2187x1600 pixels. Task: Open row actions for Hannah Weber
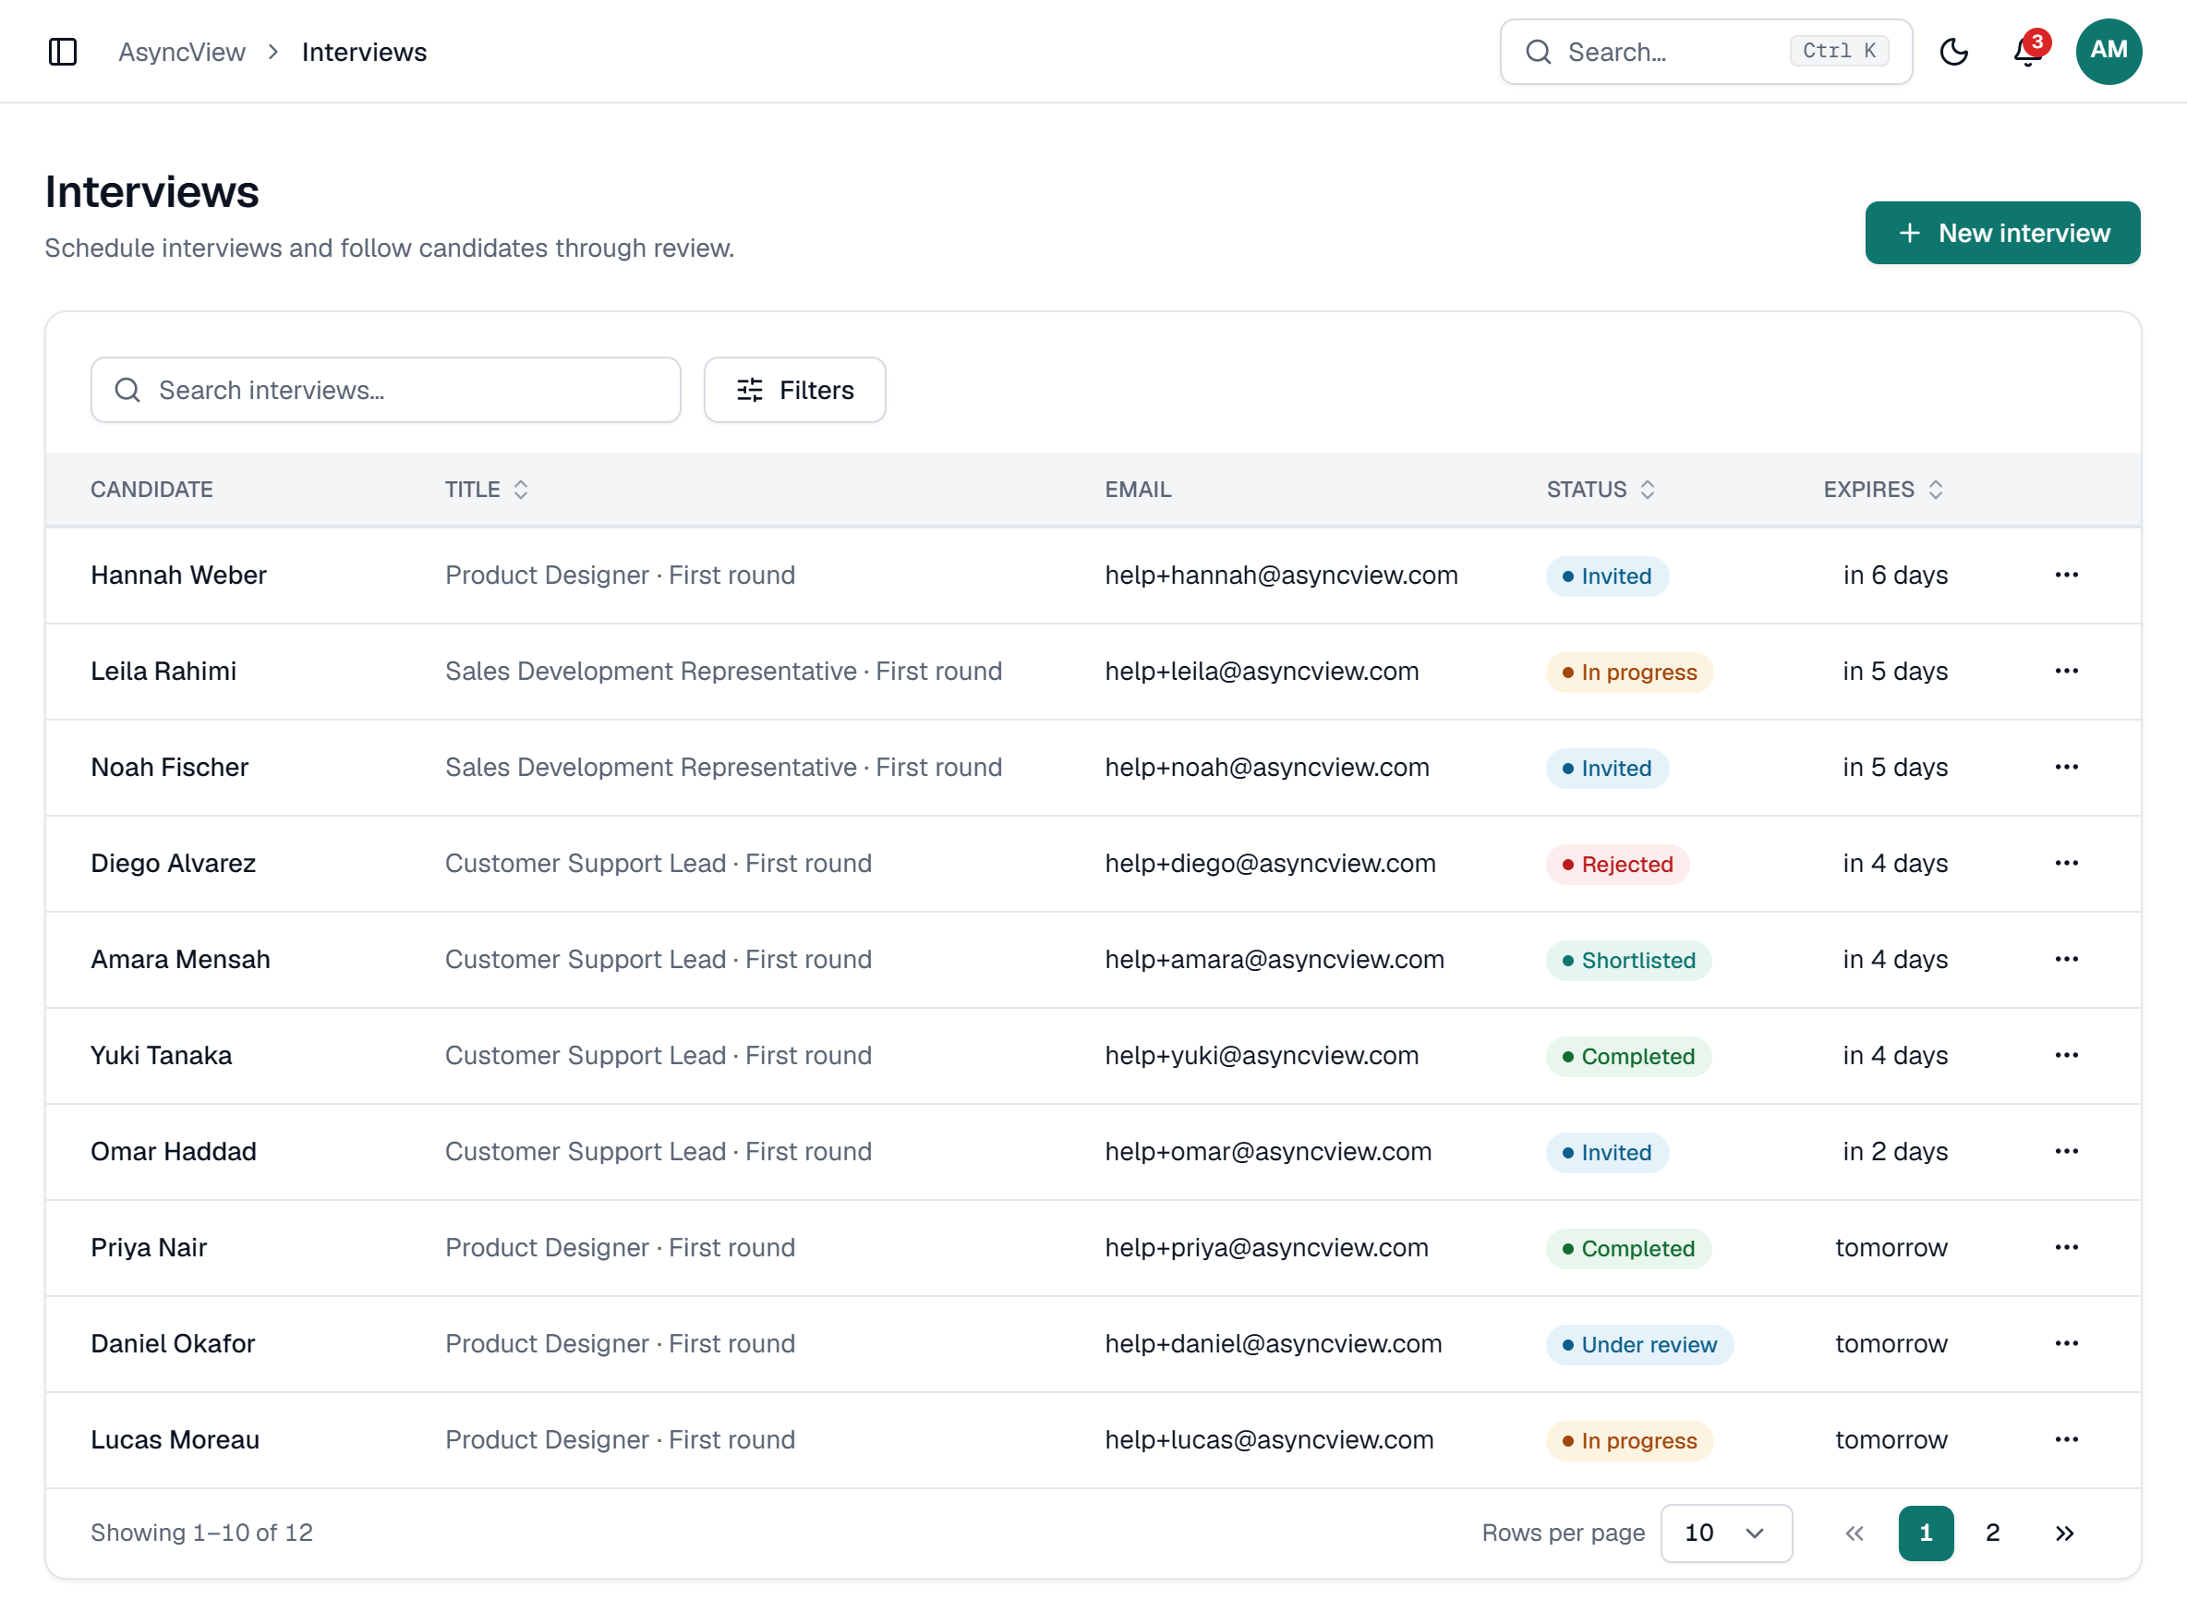coord(2066,576)
